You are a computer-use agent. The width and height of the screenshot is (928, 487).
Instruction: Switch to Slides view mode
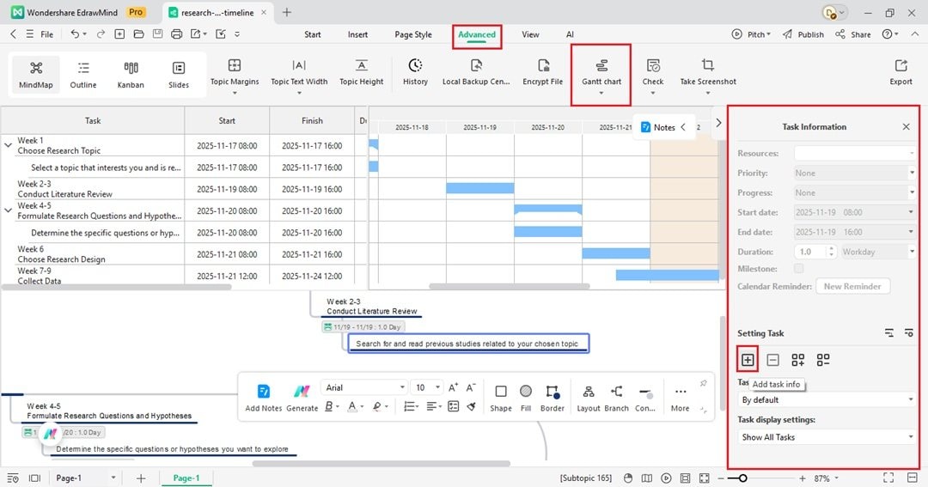point(178,75)
